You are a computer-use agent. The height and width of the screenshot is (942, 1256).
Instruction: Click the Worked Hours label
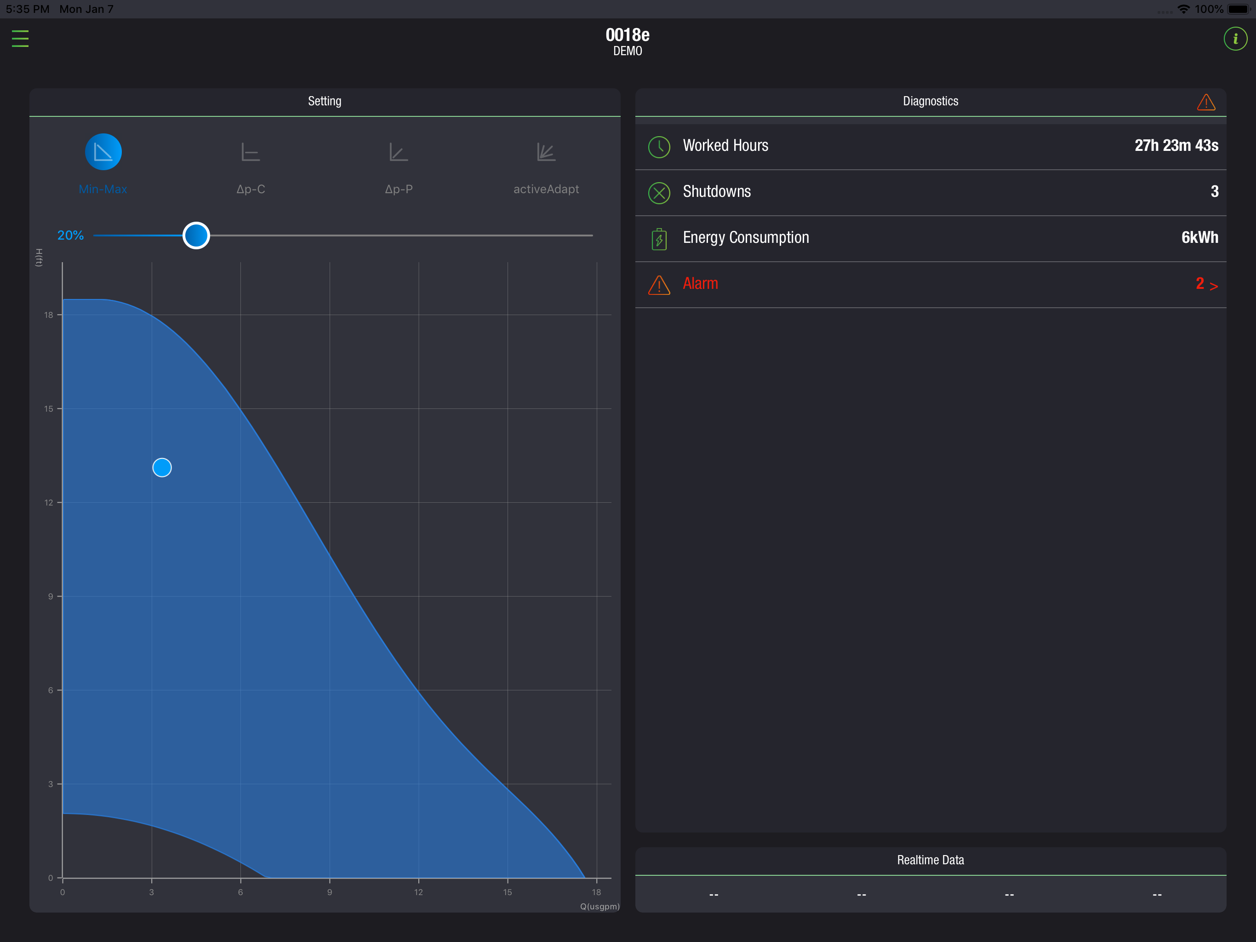click(x=725, y=145)
